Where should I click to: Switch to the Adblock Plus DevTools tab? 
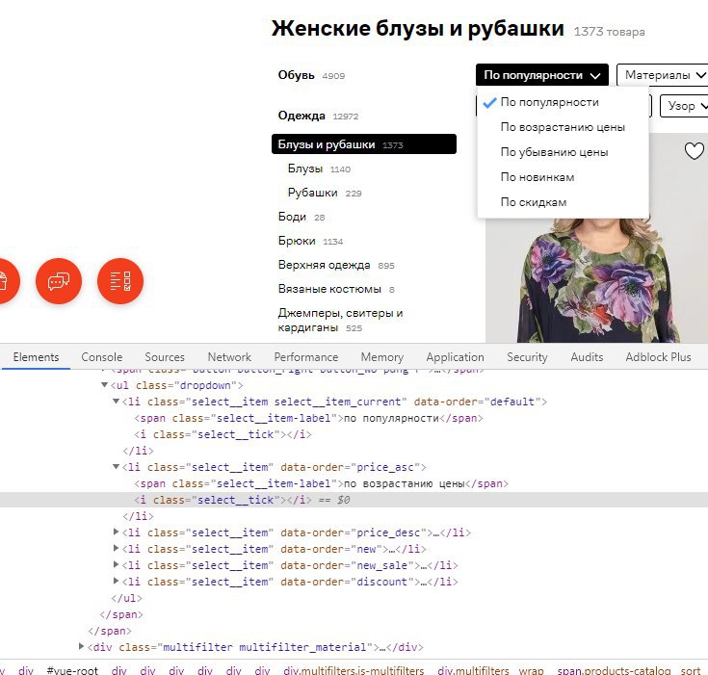[658, 357]
